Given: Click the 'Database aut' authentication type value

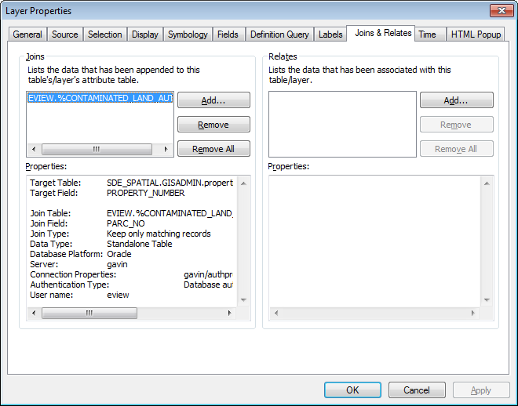Looking at the screenshot, I should click(x=208, y=285).
